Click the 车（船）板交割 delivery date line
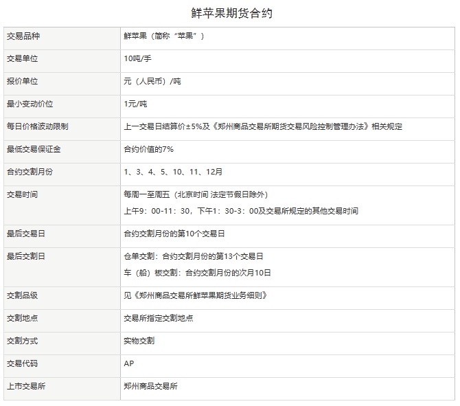The height and width of the screenshot is (406, 460). coord(197,273)
